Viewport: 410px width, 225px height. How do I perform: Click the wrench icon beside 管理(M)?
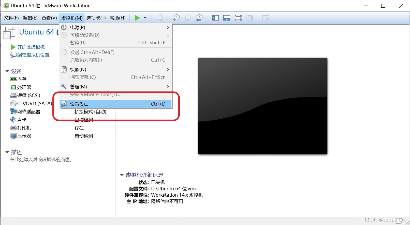[x=64, y=86]
